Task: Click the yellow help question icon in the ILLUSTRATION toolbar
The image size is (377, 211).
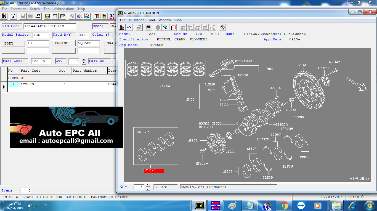Action: (222, 27)
